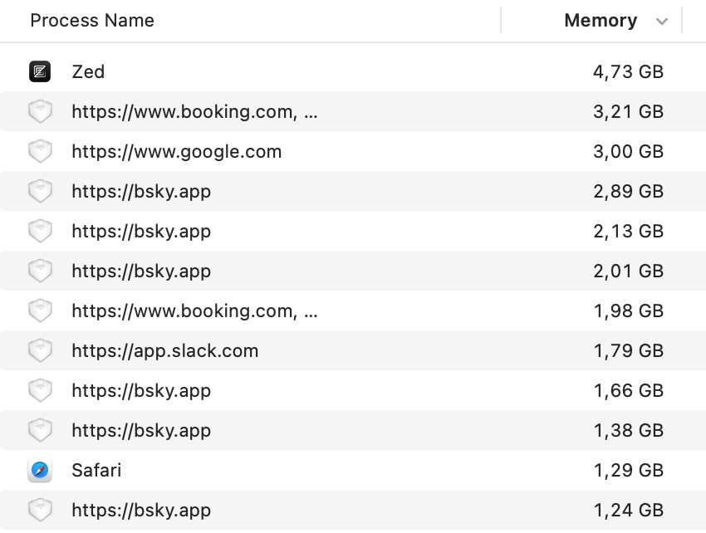Click the 1,66 GB memory value
The height and width of the screenshot is (533, 706).
(628, 391)
